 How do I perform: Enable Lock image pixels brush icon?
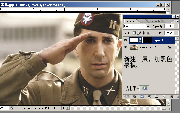(139, 33)
